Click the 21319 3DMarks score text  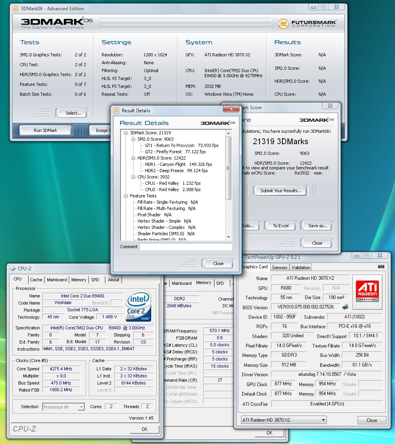pyautogui.click(x=280, y=141)
